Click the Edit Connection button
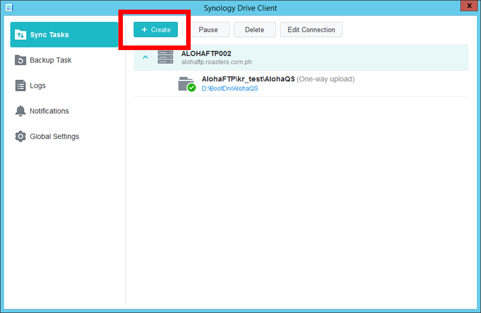 point(312,30)
